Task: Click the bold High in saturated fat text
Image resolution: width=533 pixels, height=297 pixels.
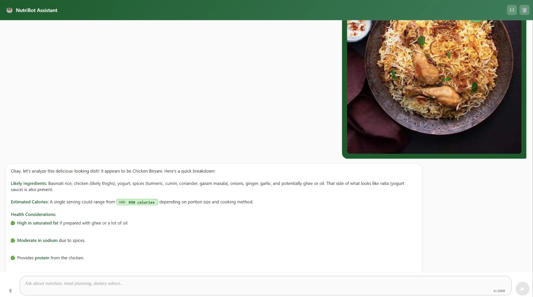Action: (38, 223)
